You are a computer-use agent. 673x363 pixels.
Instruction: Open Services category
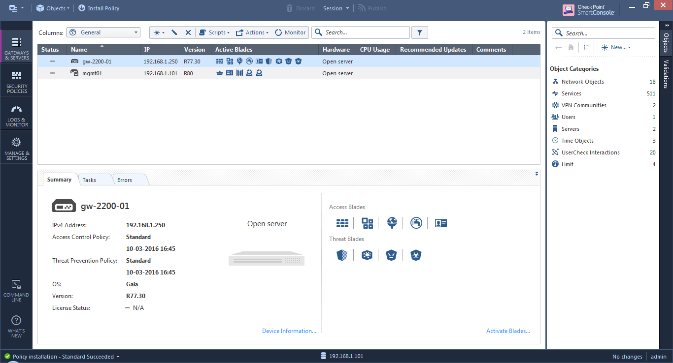click(x=604, y=93)
